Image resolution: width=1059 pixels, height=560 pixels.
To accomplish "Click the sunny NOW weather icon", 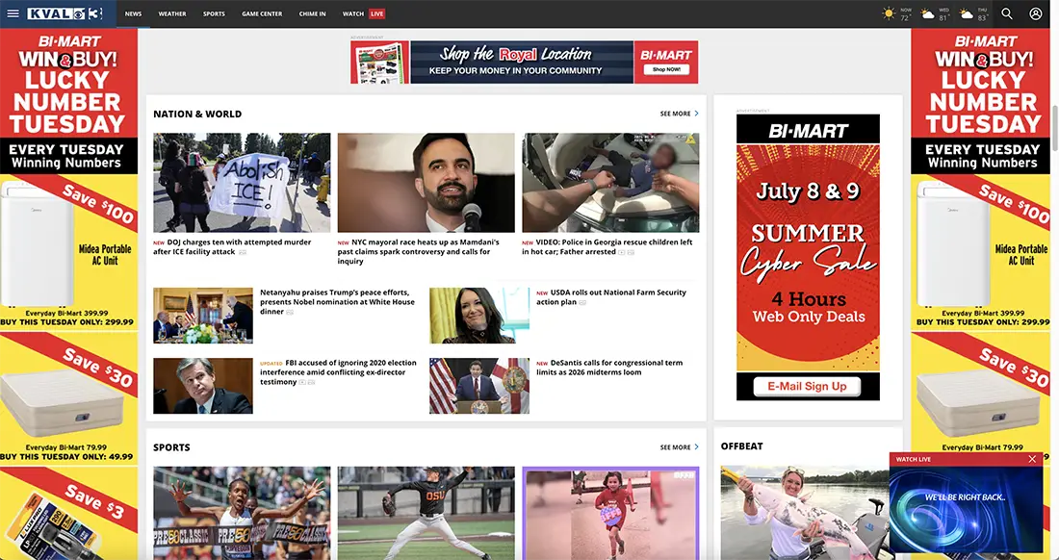I will click(889, 13).
